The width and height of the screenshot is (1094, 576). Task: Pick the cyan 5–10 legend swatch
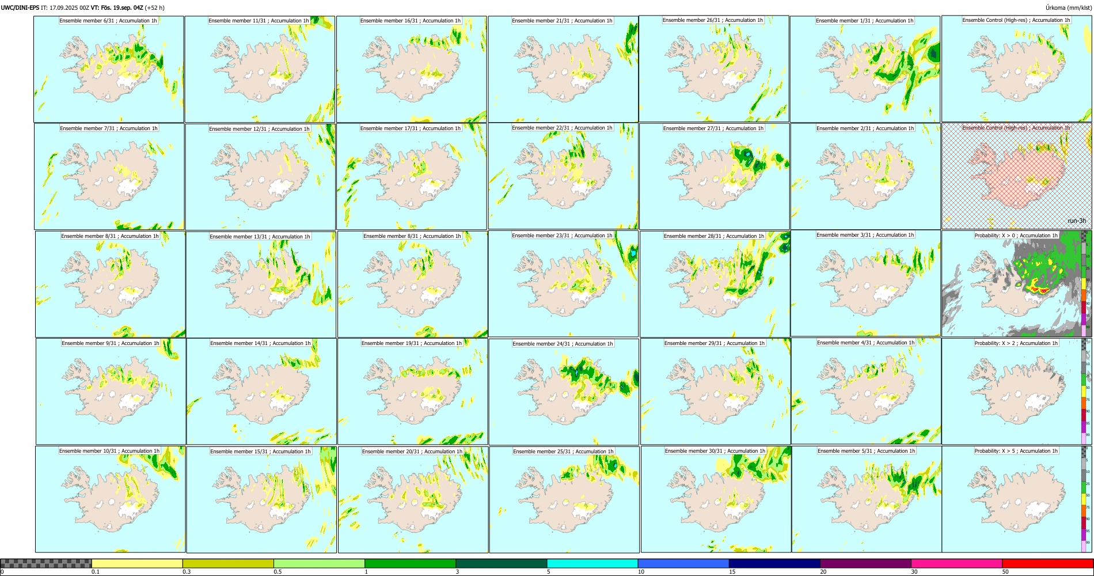(592, 563)
